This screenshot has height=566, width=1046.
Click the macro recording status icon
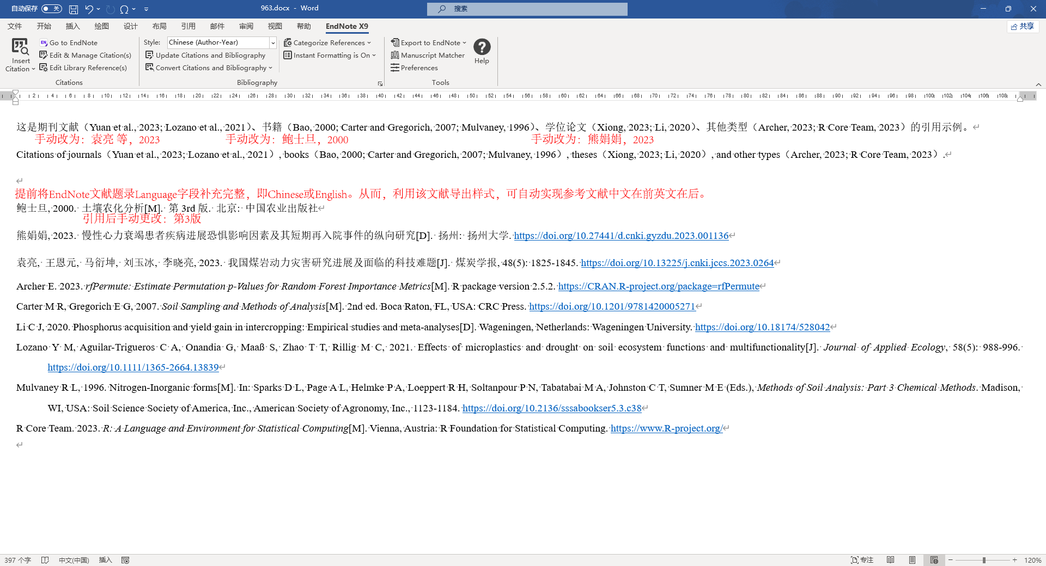point(125,560)
